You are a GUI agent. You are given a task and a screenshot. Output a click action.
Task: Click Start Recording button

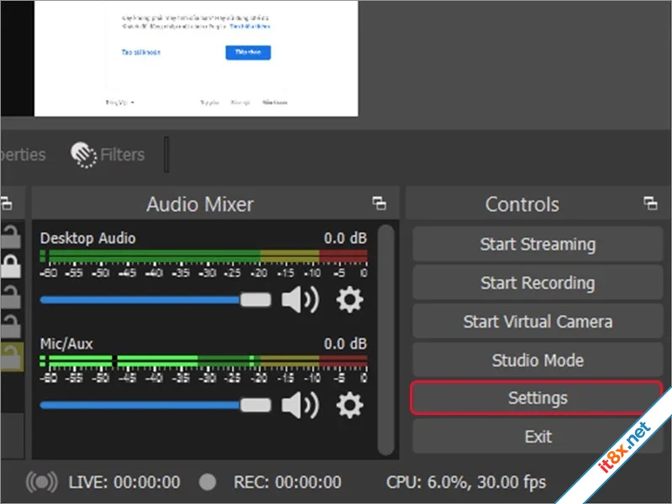538,283
